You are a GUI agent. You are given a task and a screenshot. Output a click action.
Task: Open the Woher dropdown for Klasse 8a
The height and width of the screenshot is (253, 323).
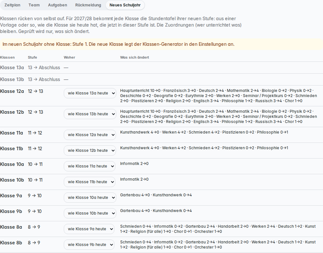coord(89,229)
